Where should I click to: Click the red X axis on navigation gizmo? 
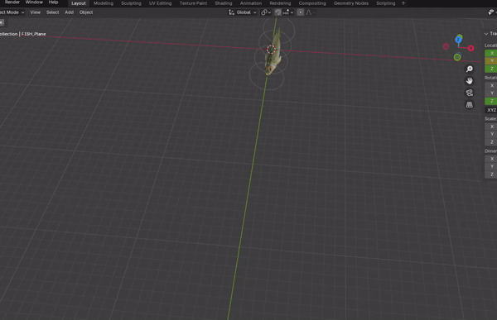[470, 48]
